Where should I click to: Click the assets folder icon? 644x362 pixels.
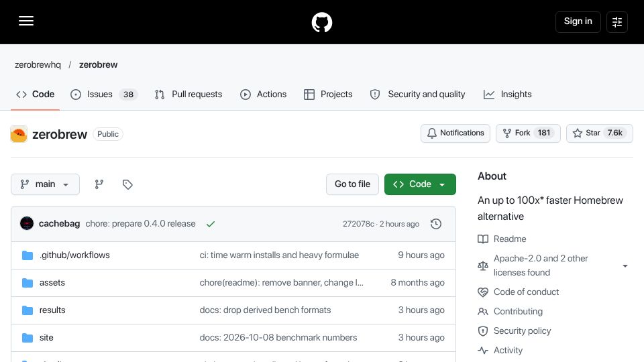click(x=28, y=283)
